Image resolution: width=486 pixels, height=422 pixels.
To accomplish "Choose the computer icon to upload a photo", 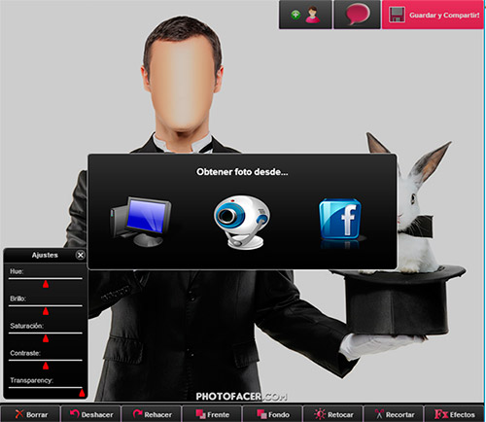I will click(141, 222).
